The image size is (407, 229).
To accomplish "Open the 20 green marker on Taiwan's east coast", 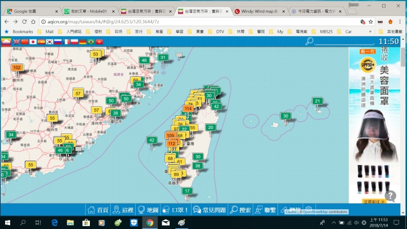I will [210, 127].
